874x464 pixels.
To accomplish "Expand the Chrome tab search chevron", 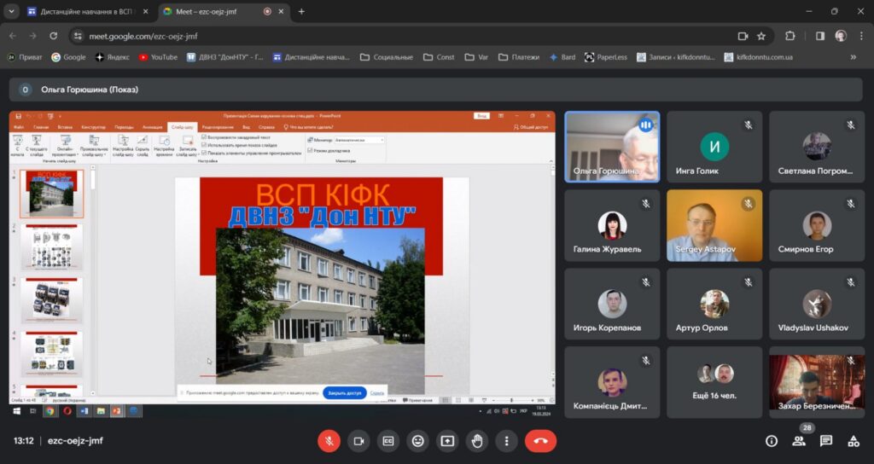I will click(11, 12).
